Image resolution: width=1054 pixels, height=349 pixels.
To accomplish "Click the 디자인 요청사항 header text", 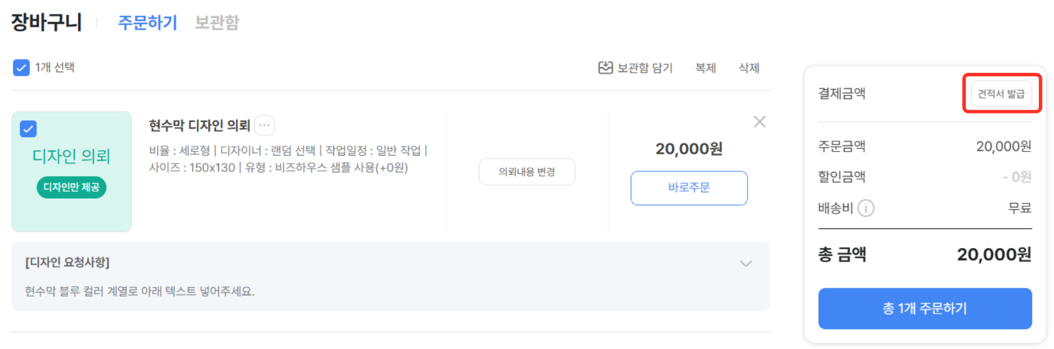I will tap(67, 262).
